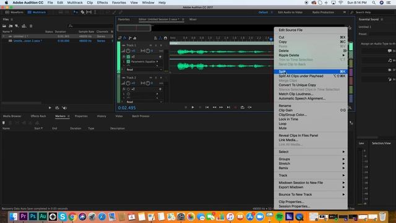
Task: Select the Razor tool in the toolbar
Action: tap(82, 12)
